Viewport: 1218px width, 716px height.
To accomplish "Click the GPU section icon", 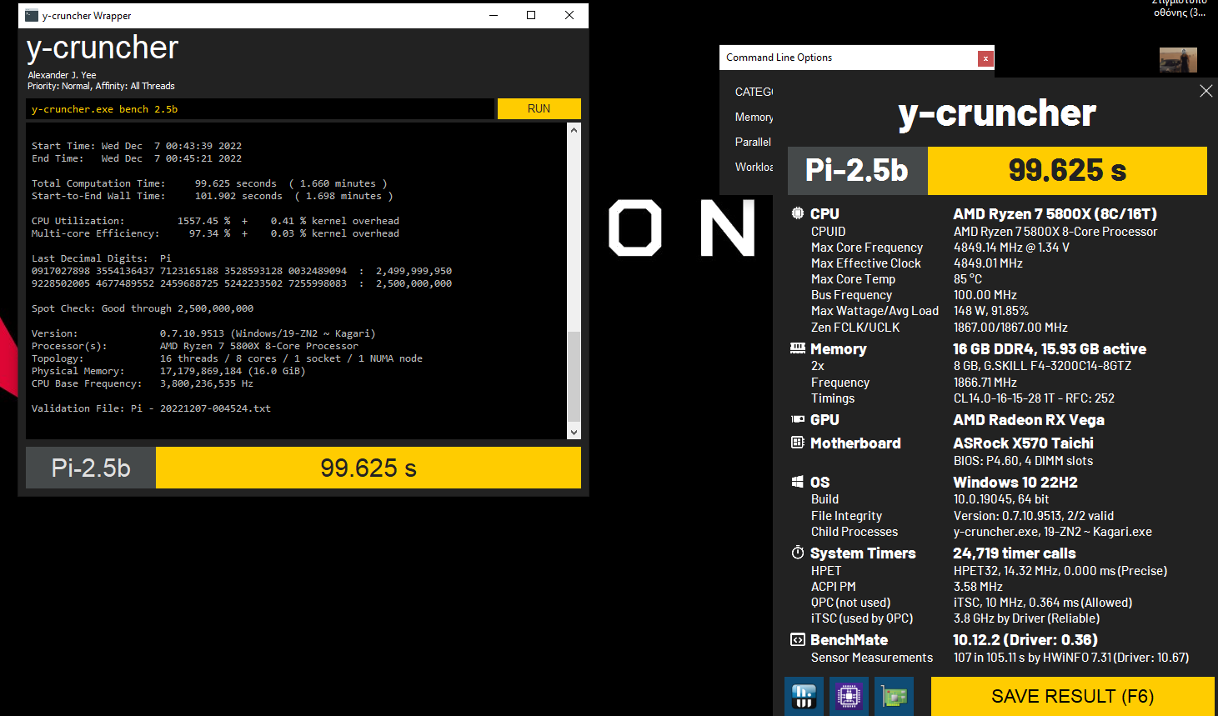I will coord(798,419).
